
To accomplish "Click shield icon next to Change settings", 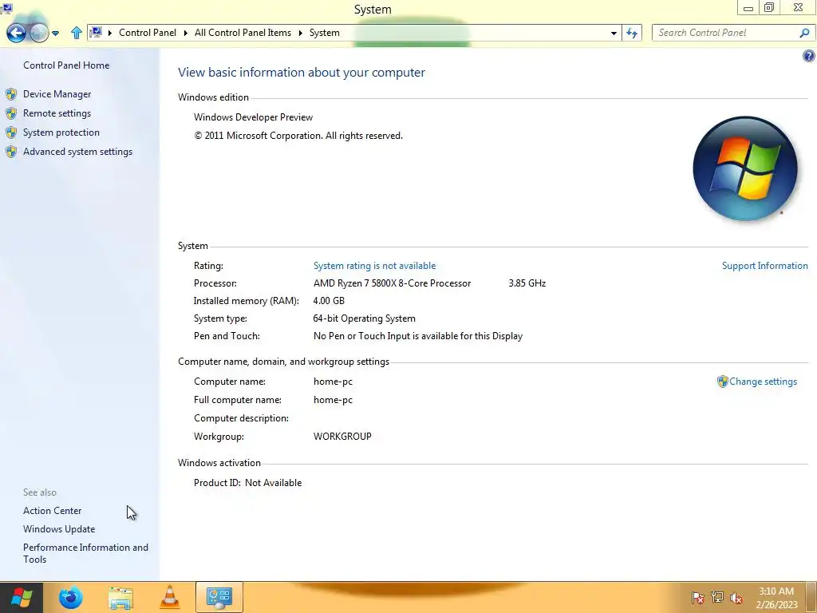I will 722,382.
